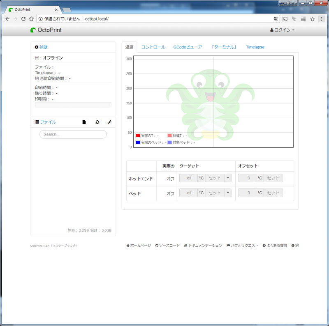The image size is (329, 326).
Task: Collapse the ファイル panel header
Action: [x=48, y=122]
